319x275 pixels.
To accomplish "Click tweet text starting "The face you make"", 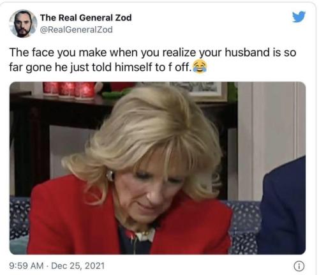I will (152, 59).
